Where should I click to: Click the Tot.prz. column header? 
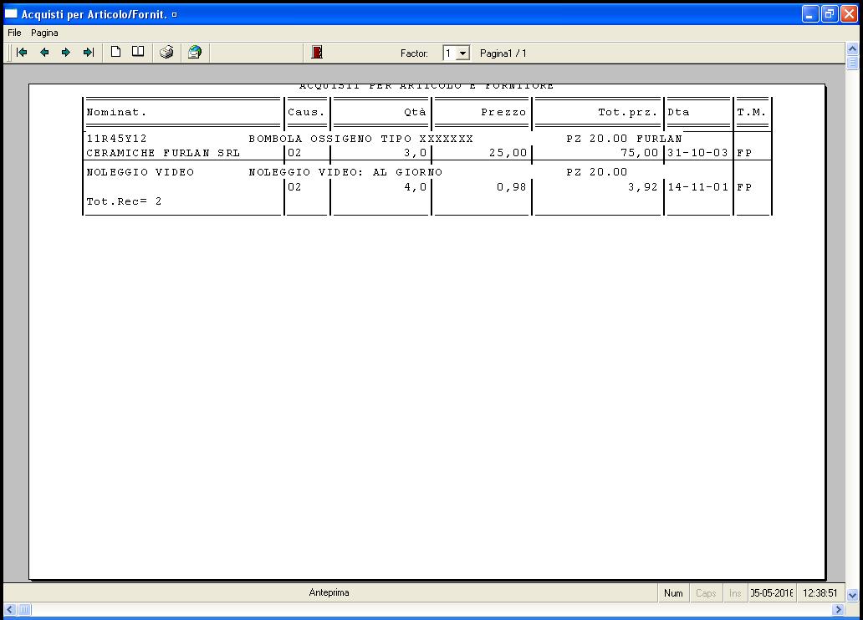coord(628,112)
